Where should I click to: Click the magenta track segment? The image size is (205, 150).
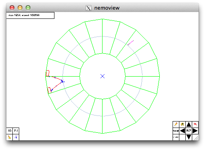pyautogui.click(x=131, y=43)
